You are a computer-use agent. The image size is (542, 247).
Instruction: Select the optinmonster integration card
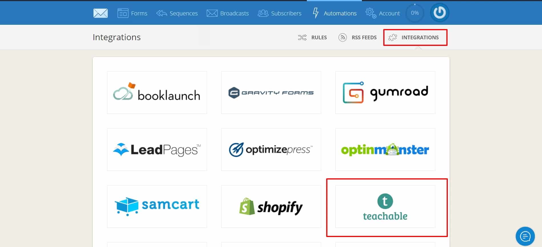coord(385,150)
